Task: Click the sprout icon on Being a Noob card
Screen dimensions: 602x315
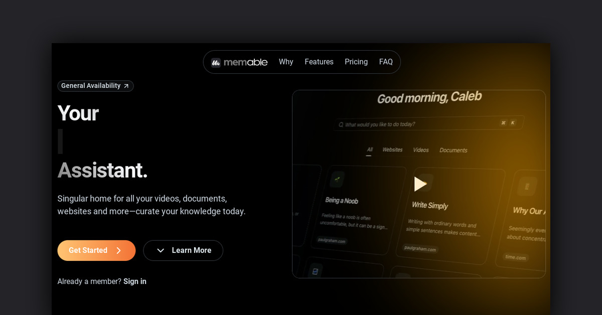Action: click(337, 179)
